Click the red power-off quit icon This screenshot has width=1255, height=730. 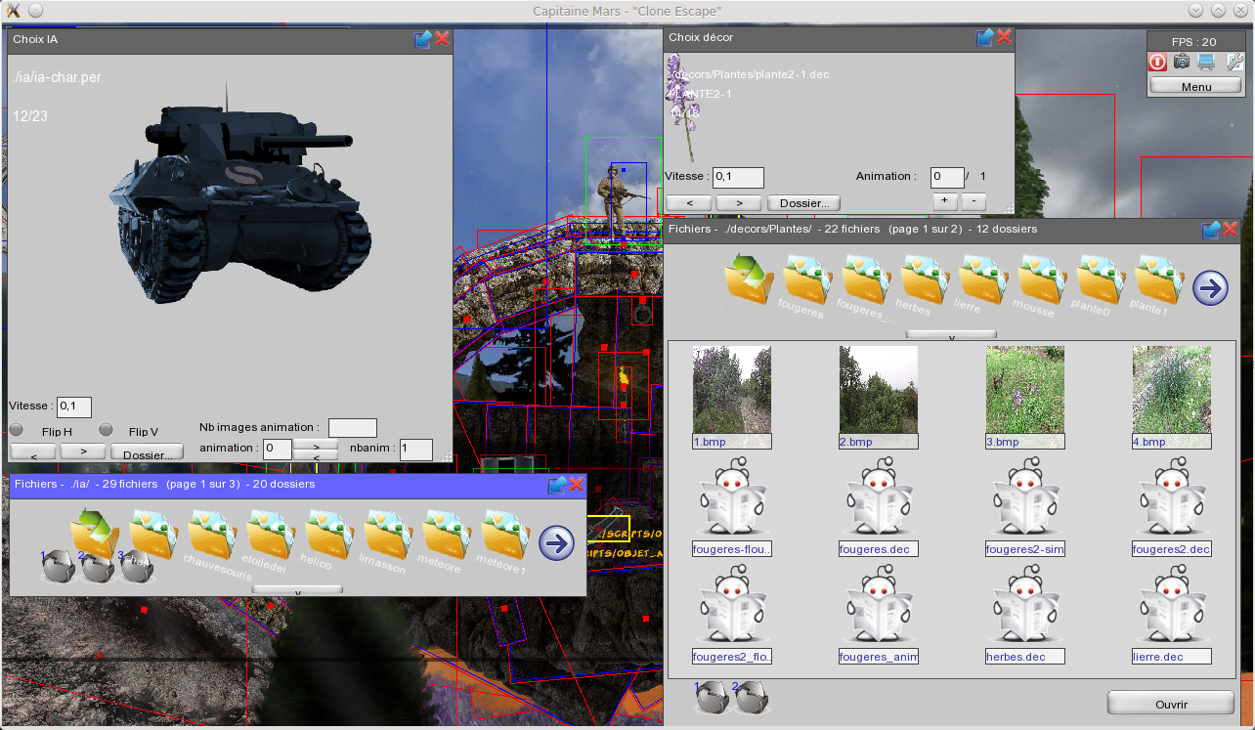click(1157, 62)
